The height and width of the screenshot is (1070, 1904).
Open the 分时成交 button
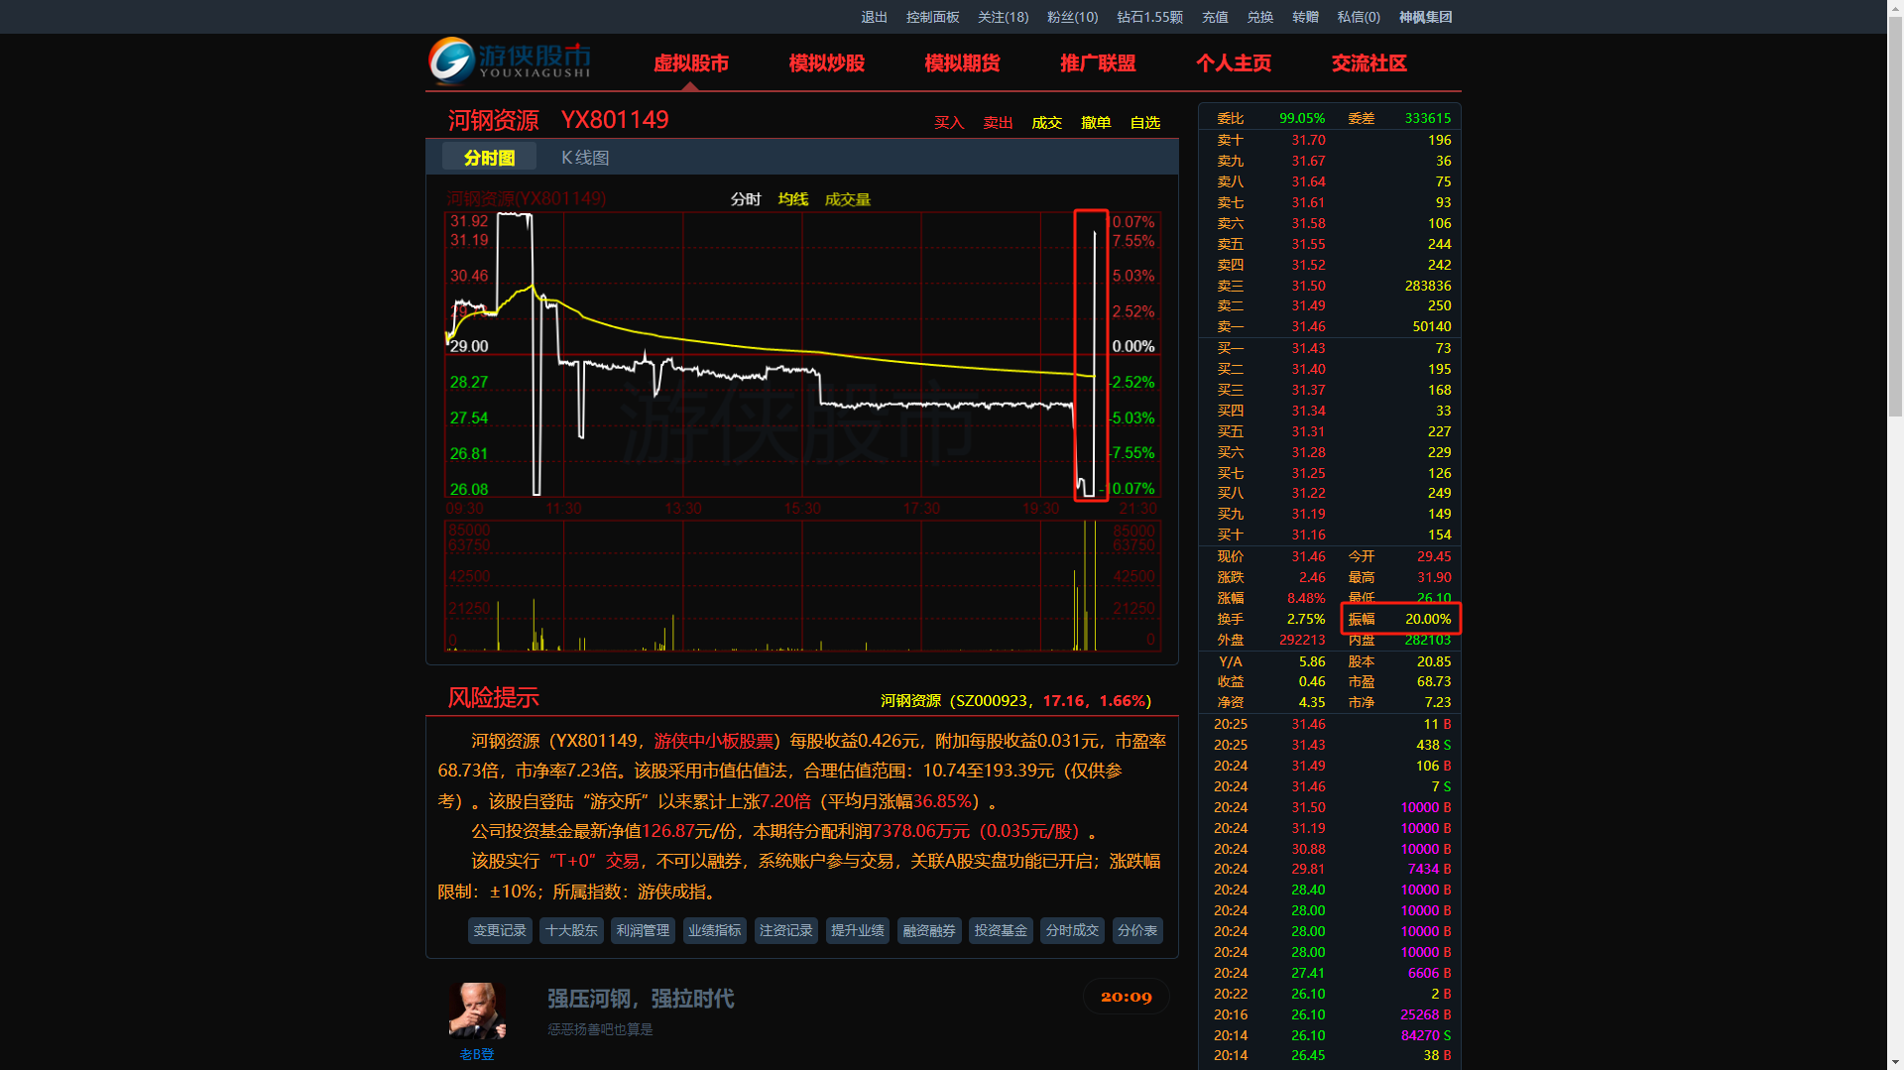[1072, 930]
